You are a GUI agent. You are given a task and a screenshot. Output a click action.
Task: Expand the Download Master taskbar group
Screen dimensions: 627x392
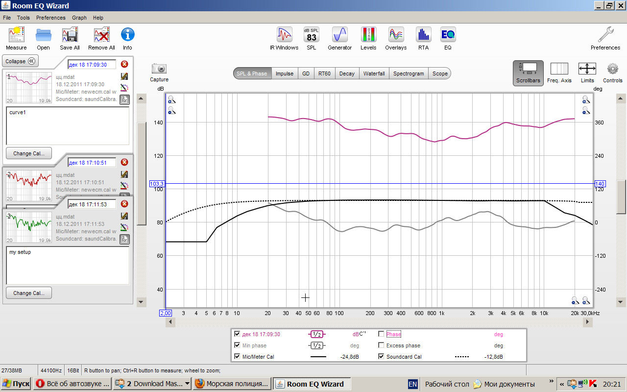[x=187, y=384]
